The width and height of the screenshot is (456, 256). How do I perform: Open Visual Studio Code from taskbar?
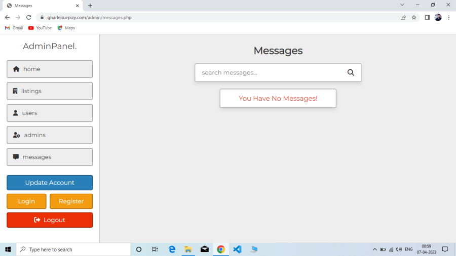point(237,249)
